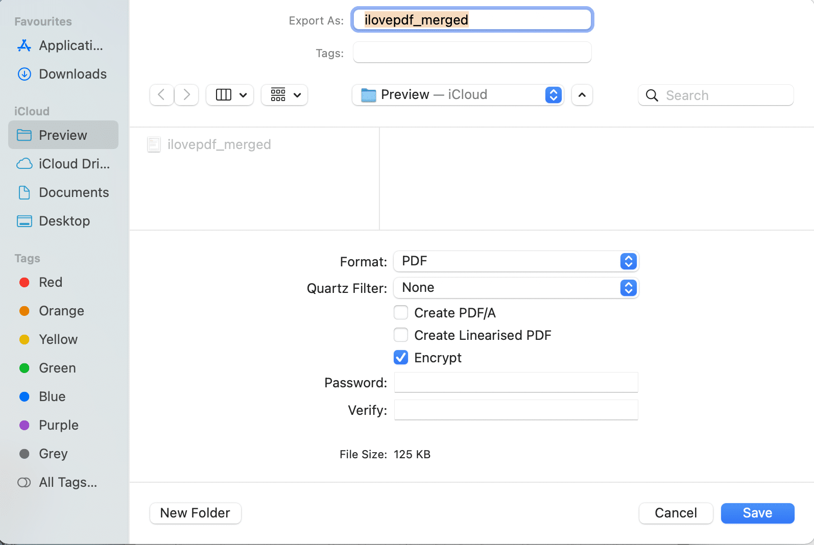Select iCloud Drive in the sidebar

pyautogui.click(x=74, y=164)
